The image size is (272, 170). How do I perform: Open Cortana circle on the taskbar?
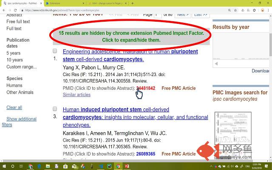12,166
